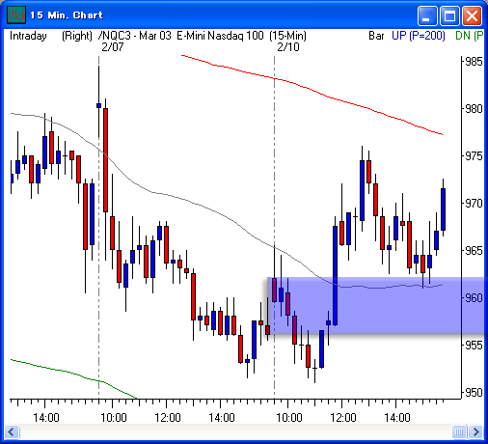Screen dimensions: 488x444
Task: Click the Intraday label in the chart header
Action: point(28,36)
